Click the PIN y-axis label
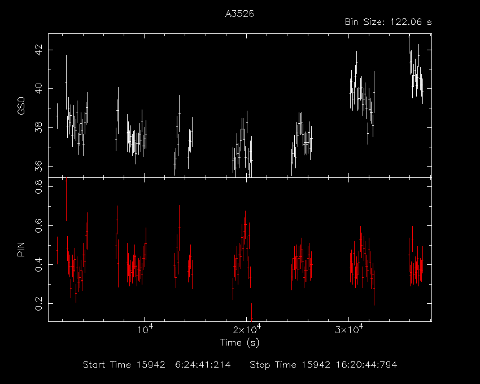This screenshot has width=480, height=384. point(21,249)
